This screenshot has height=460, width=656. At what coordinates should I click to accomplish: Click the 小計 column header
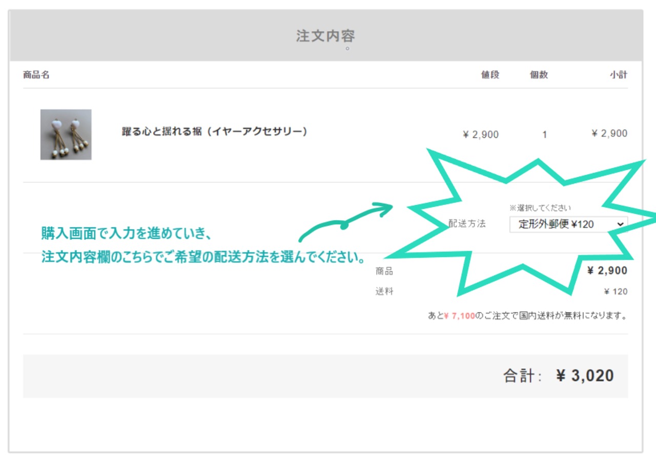click(x=618, y=75)
